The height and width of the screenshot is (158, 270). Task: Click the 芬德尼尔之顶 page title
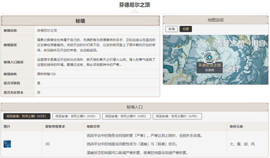pos(135,5)
